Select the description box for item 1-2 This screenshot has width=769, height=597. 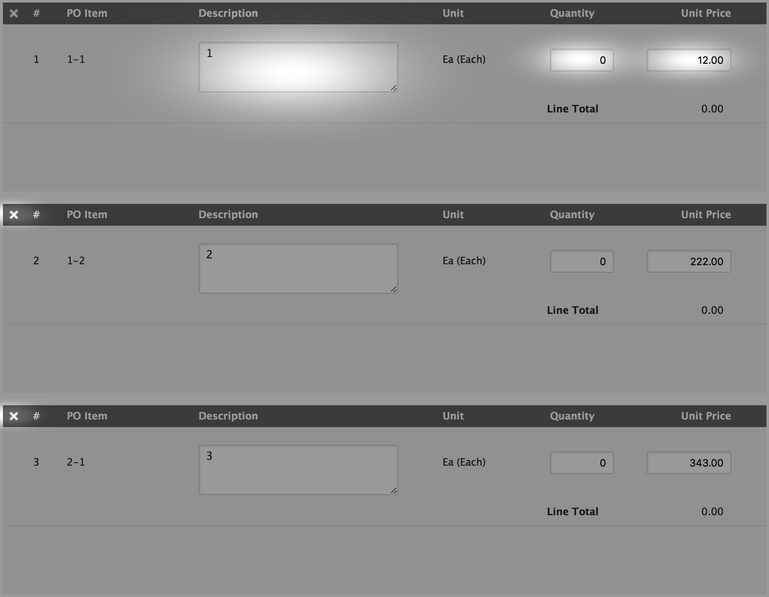point(298,268)
